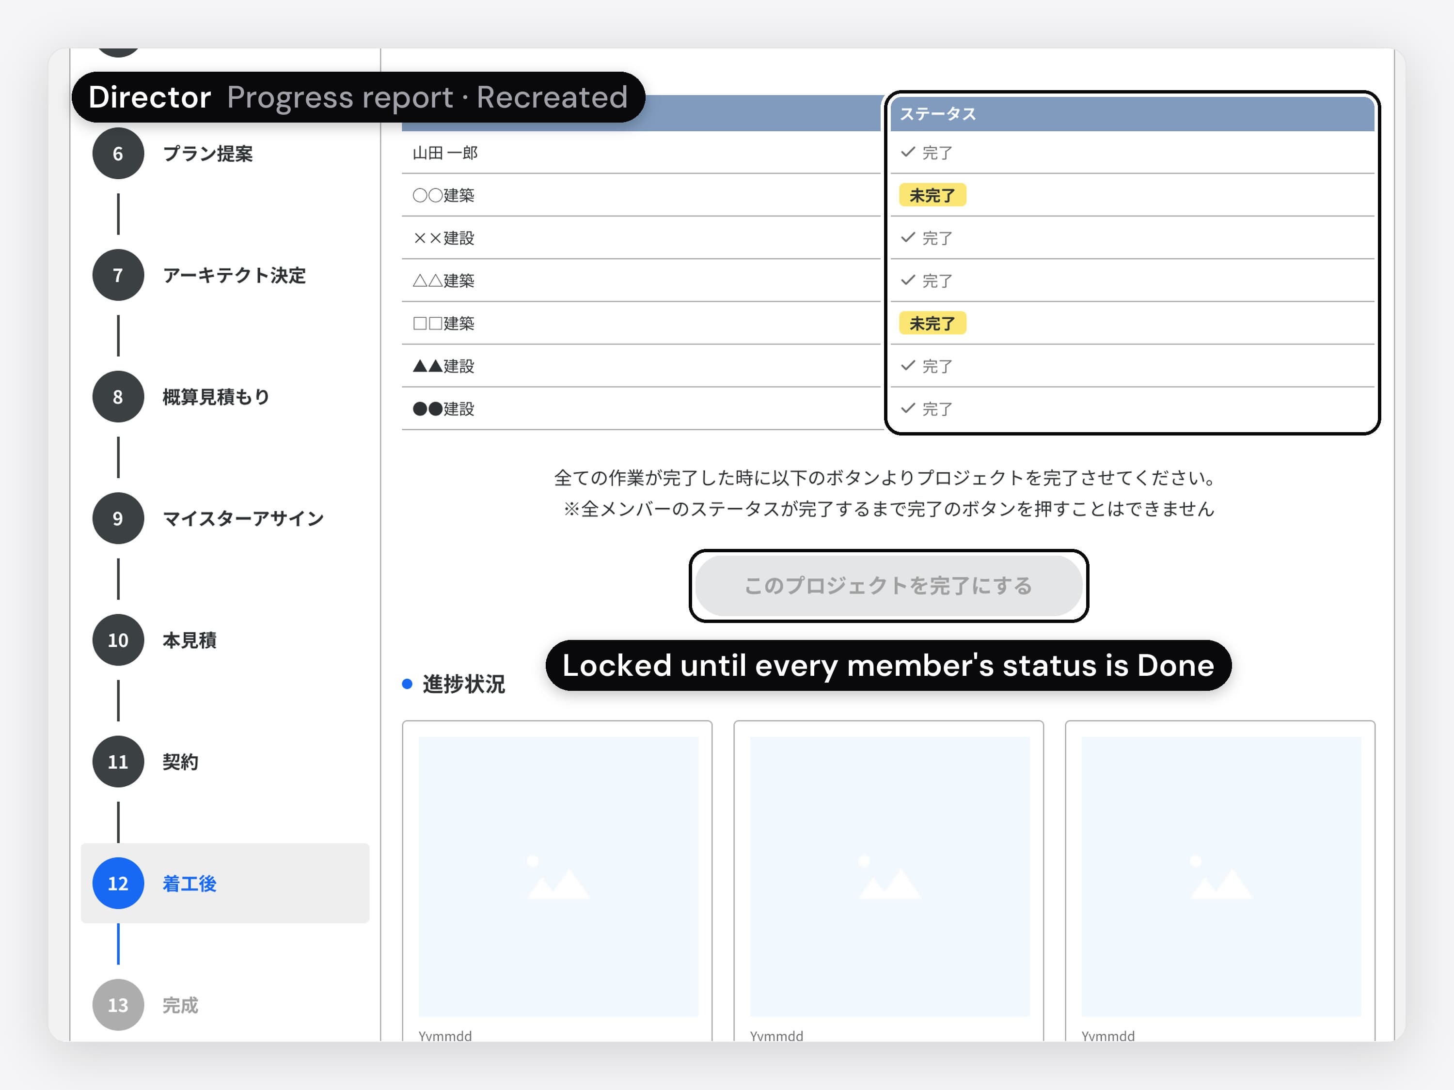
Task: Click member name △△建築
Action: tap(443, 280)
